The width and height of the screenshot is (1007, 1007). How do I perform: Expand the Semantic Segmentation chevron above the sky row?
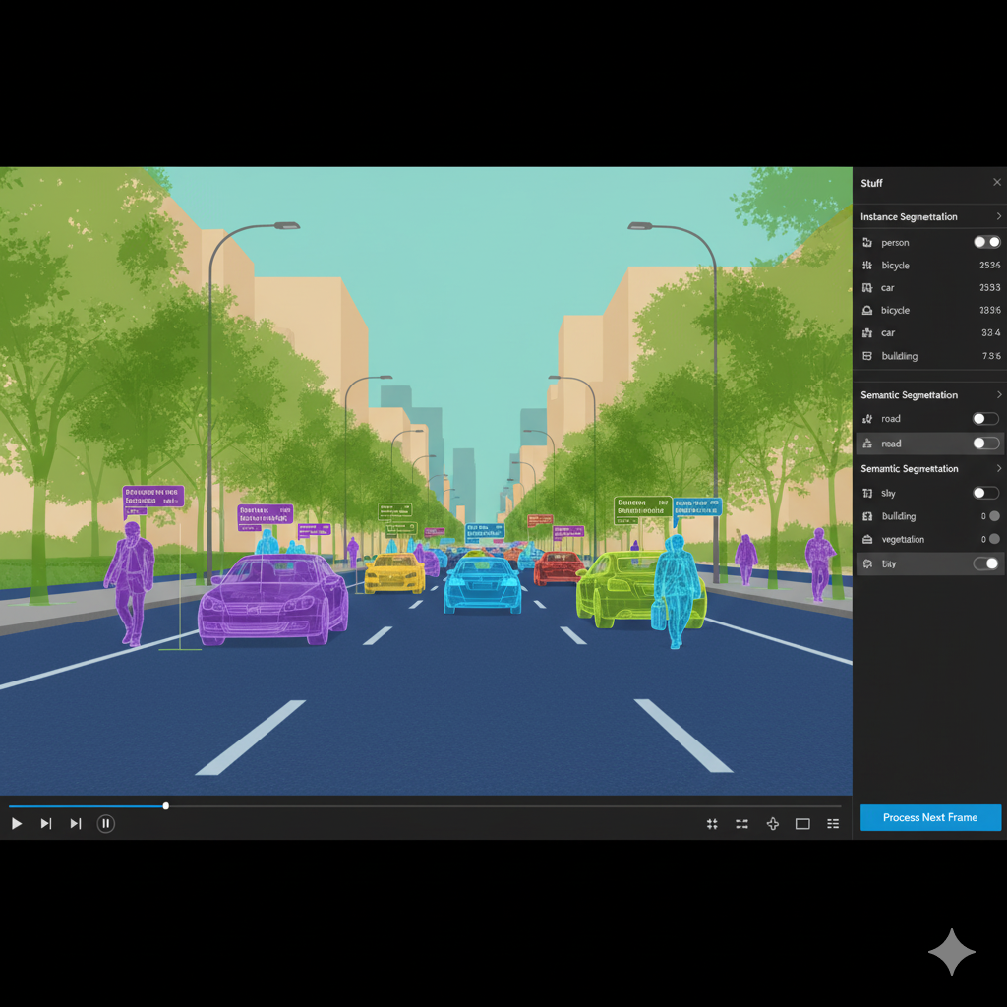[x=998, y=469]
